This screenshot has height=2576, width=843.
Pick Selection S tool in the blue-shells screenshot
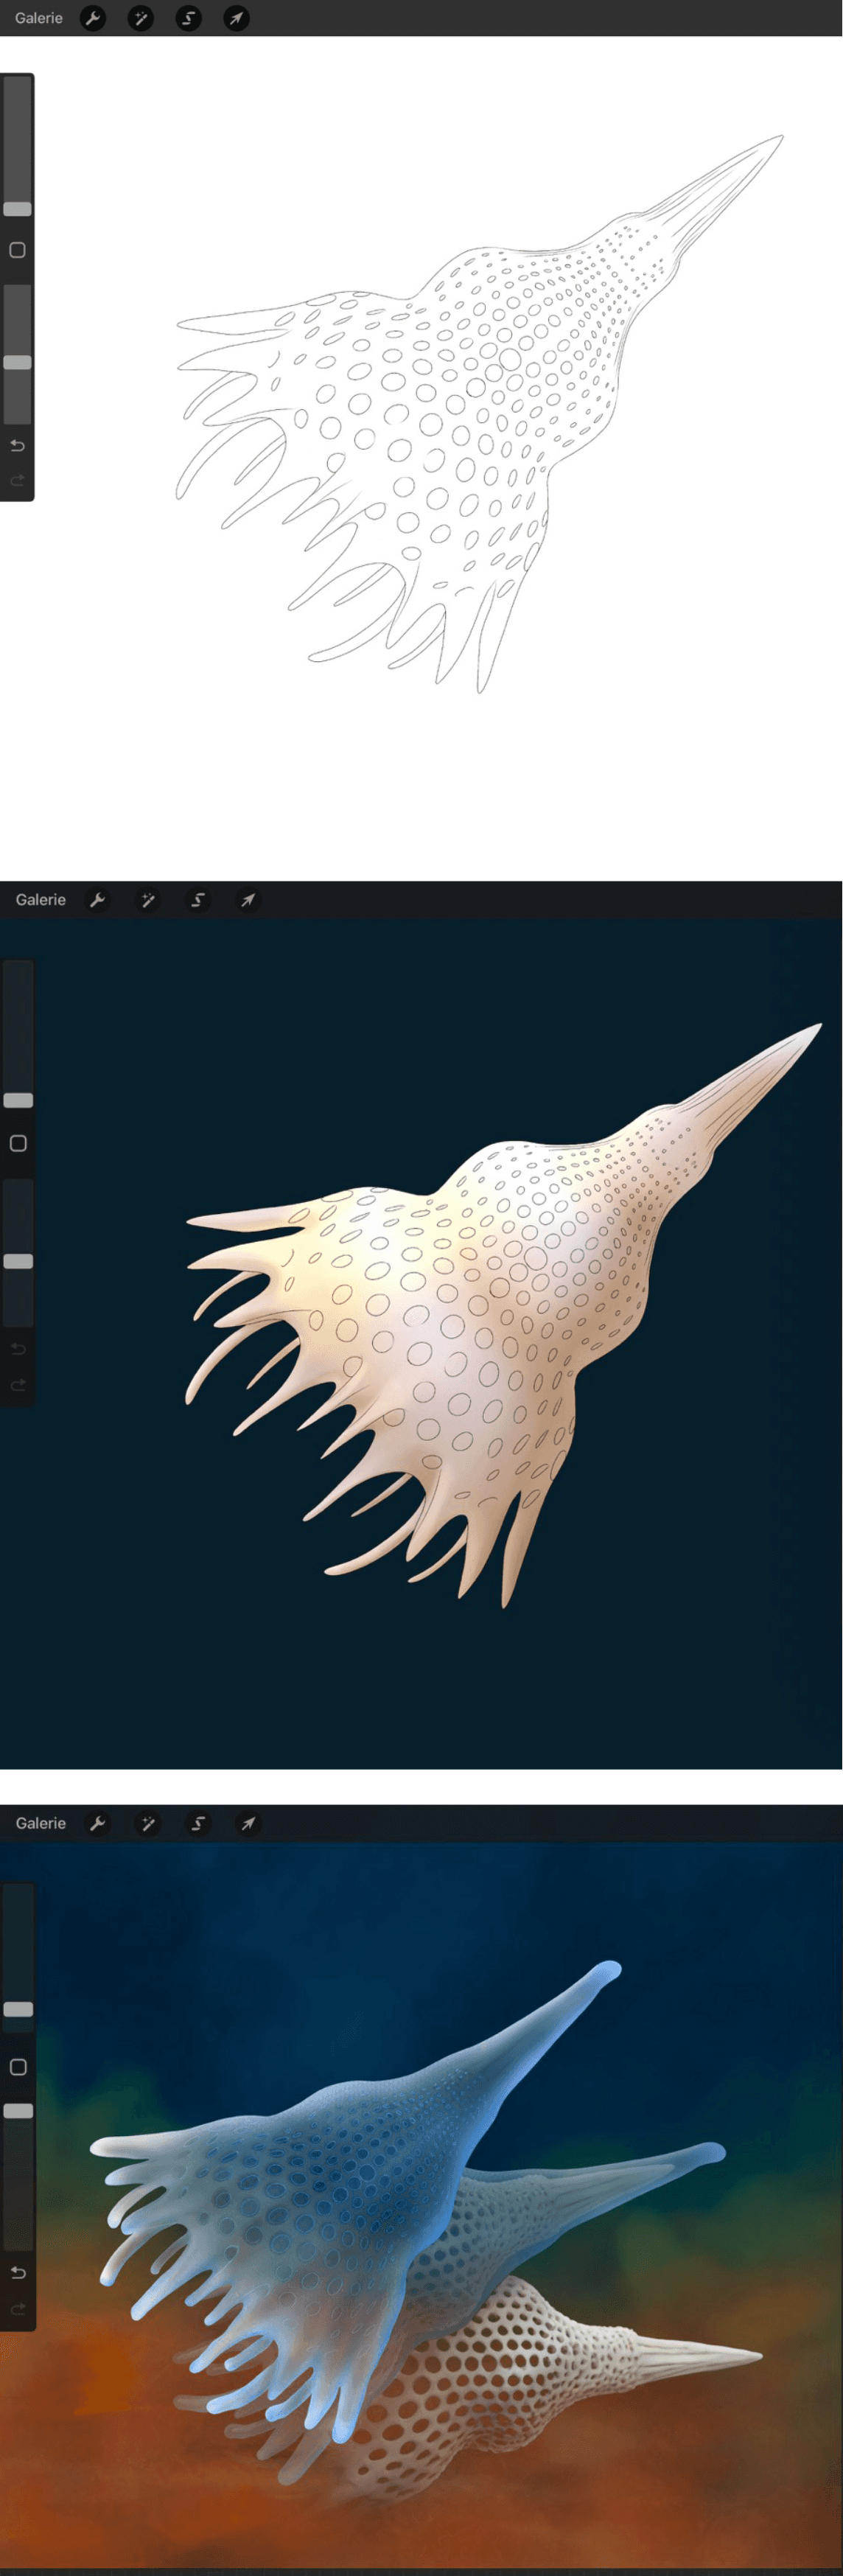[198, 1823]
